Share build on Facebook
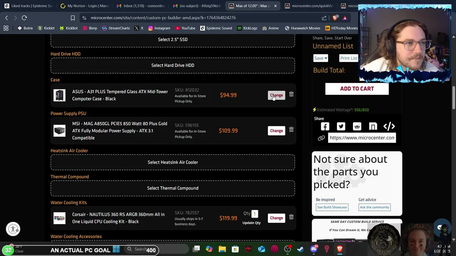Image resolution: width=456 pixels, height=256 pixels. 325,126
